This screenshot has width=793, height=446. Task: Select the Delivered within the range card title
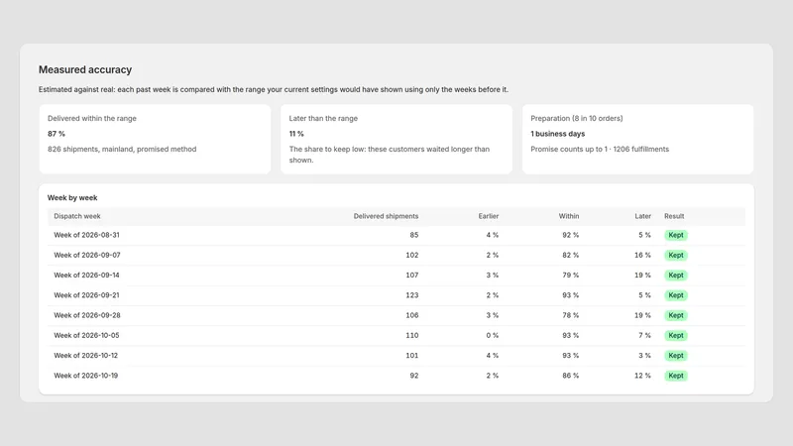pyautogui.click(x=92, y=118)
